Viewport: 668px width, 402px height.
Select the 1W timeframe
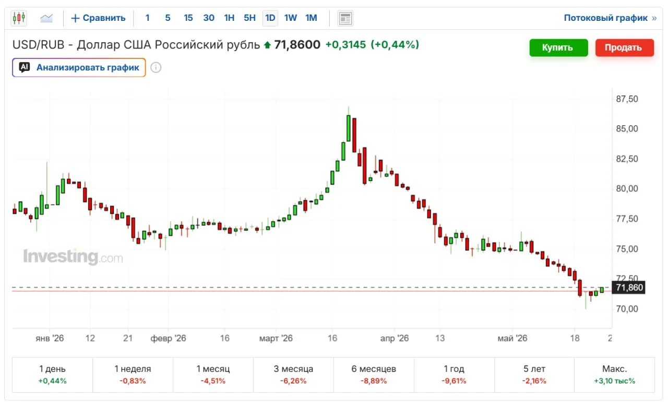[x=291, y=18]
